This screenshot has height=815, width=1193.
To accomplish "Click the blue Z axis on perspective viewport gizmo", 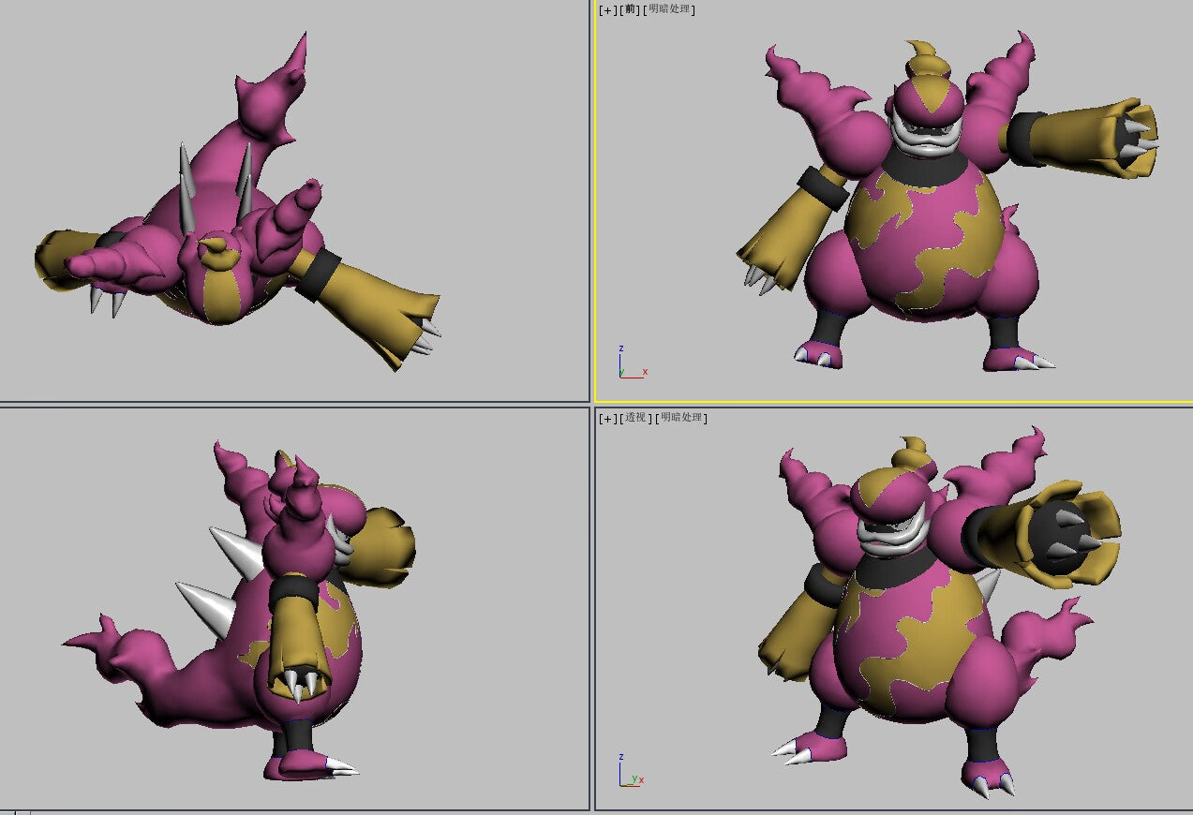I will coord(619,755).
